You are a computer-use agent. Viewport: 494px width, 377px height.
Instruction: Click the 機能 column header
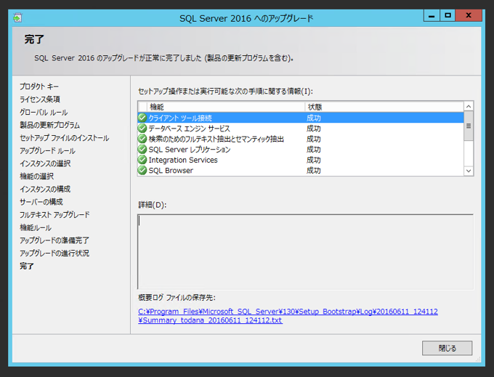[x=226, y=107]
